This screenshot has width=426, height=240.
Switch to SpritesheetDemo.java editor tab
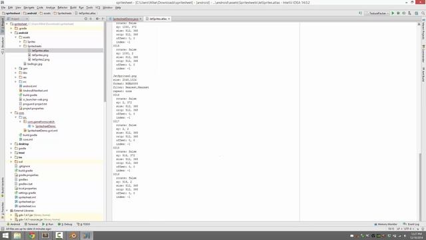(x=125, y=19)
